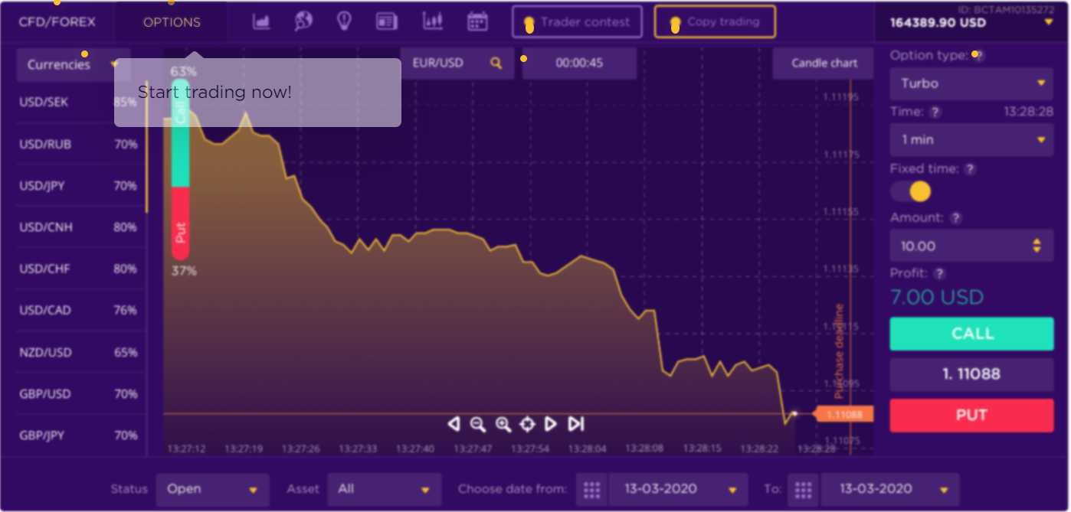1071x512 pixels.
Task: Select the GBP/USD asset row
Action: 79,394
